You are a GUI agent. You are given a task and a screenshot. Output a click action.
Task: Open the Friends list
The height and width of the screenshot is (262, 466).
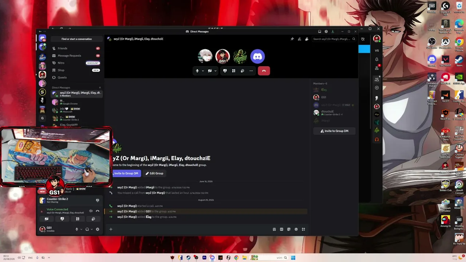pyautogui.click(x=76, y=48)
